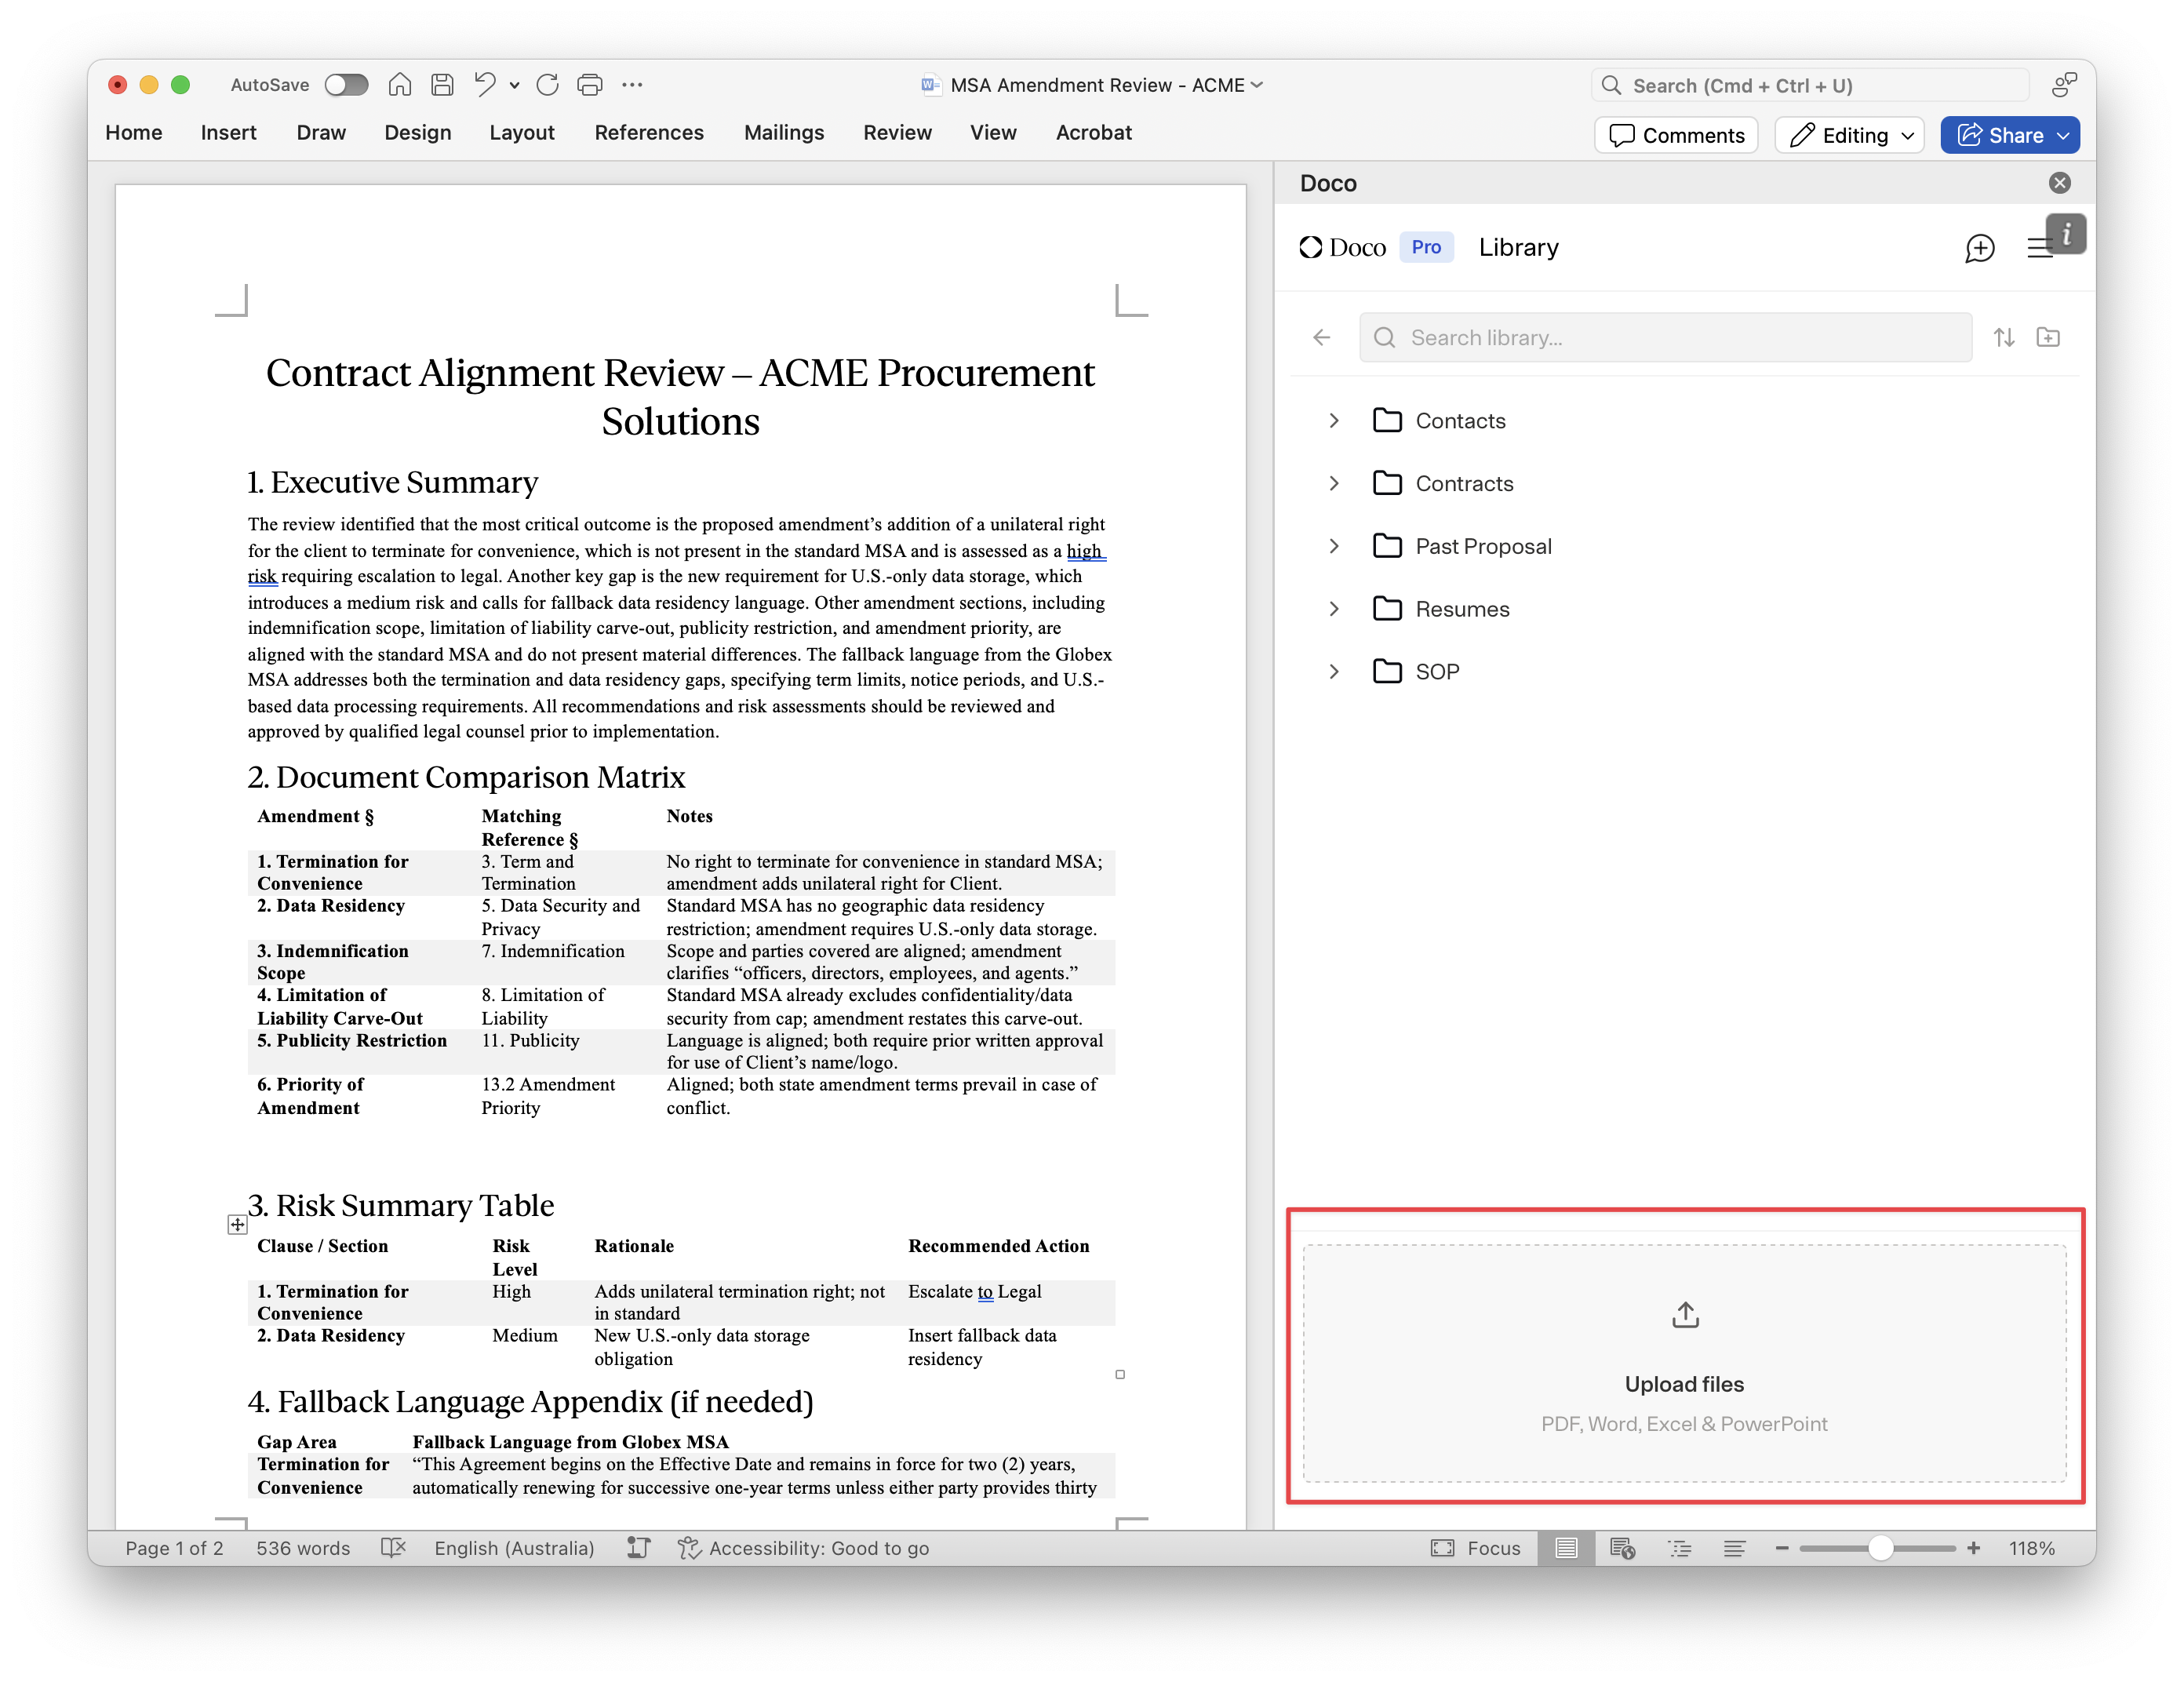The image size is (2184, 1682).
Task: Click the Print icon in toolbar
Action: [590, 85]
